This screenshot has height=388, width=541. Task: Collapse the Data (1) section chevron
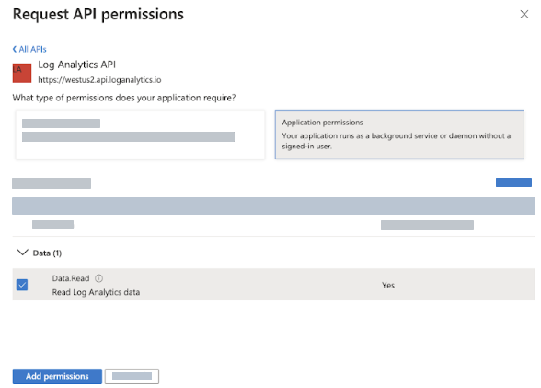pyautogui.click(x=22, y=253)
